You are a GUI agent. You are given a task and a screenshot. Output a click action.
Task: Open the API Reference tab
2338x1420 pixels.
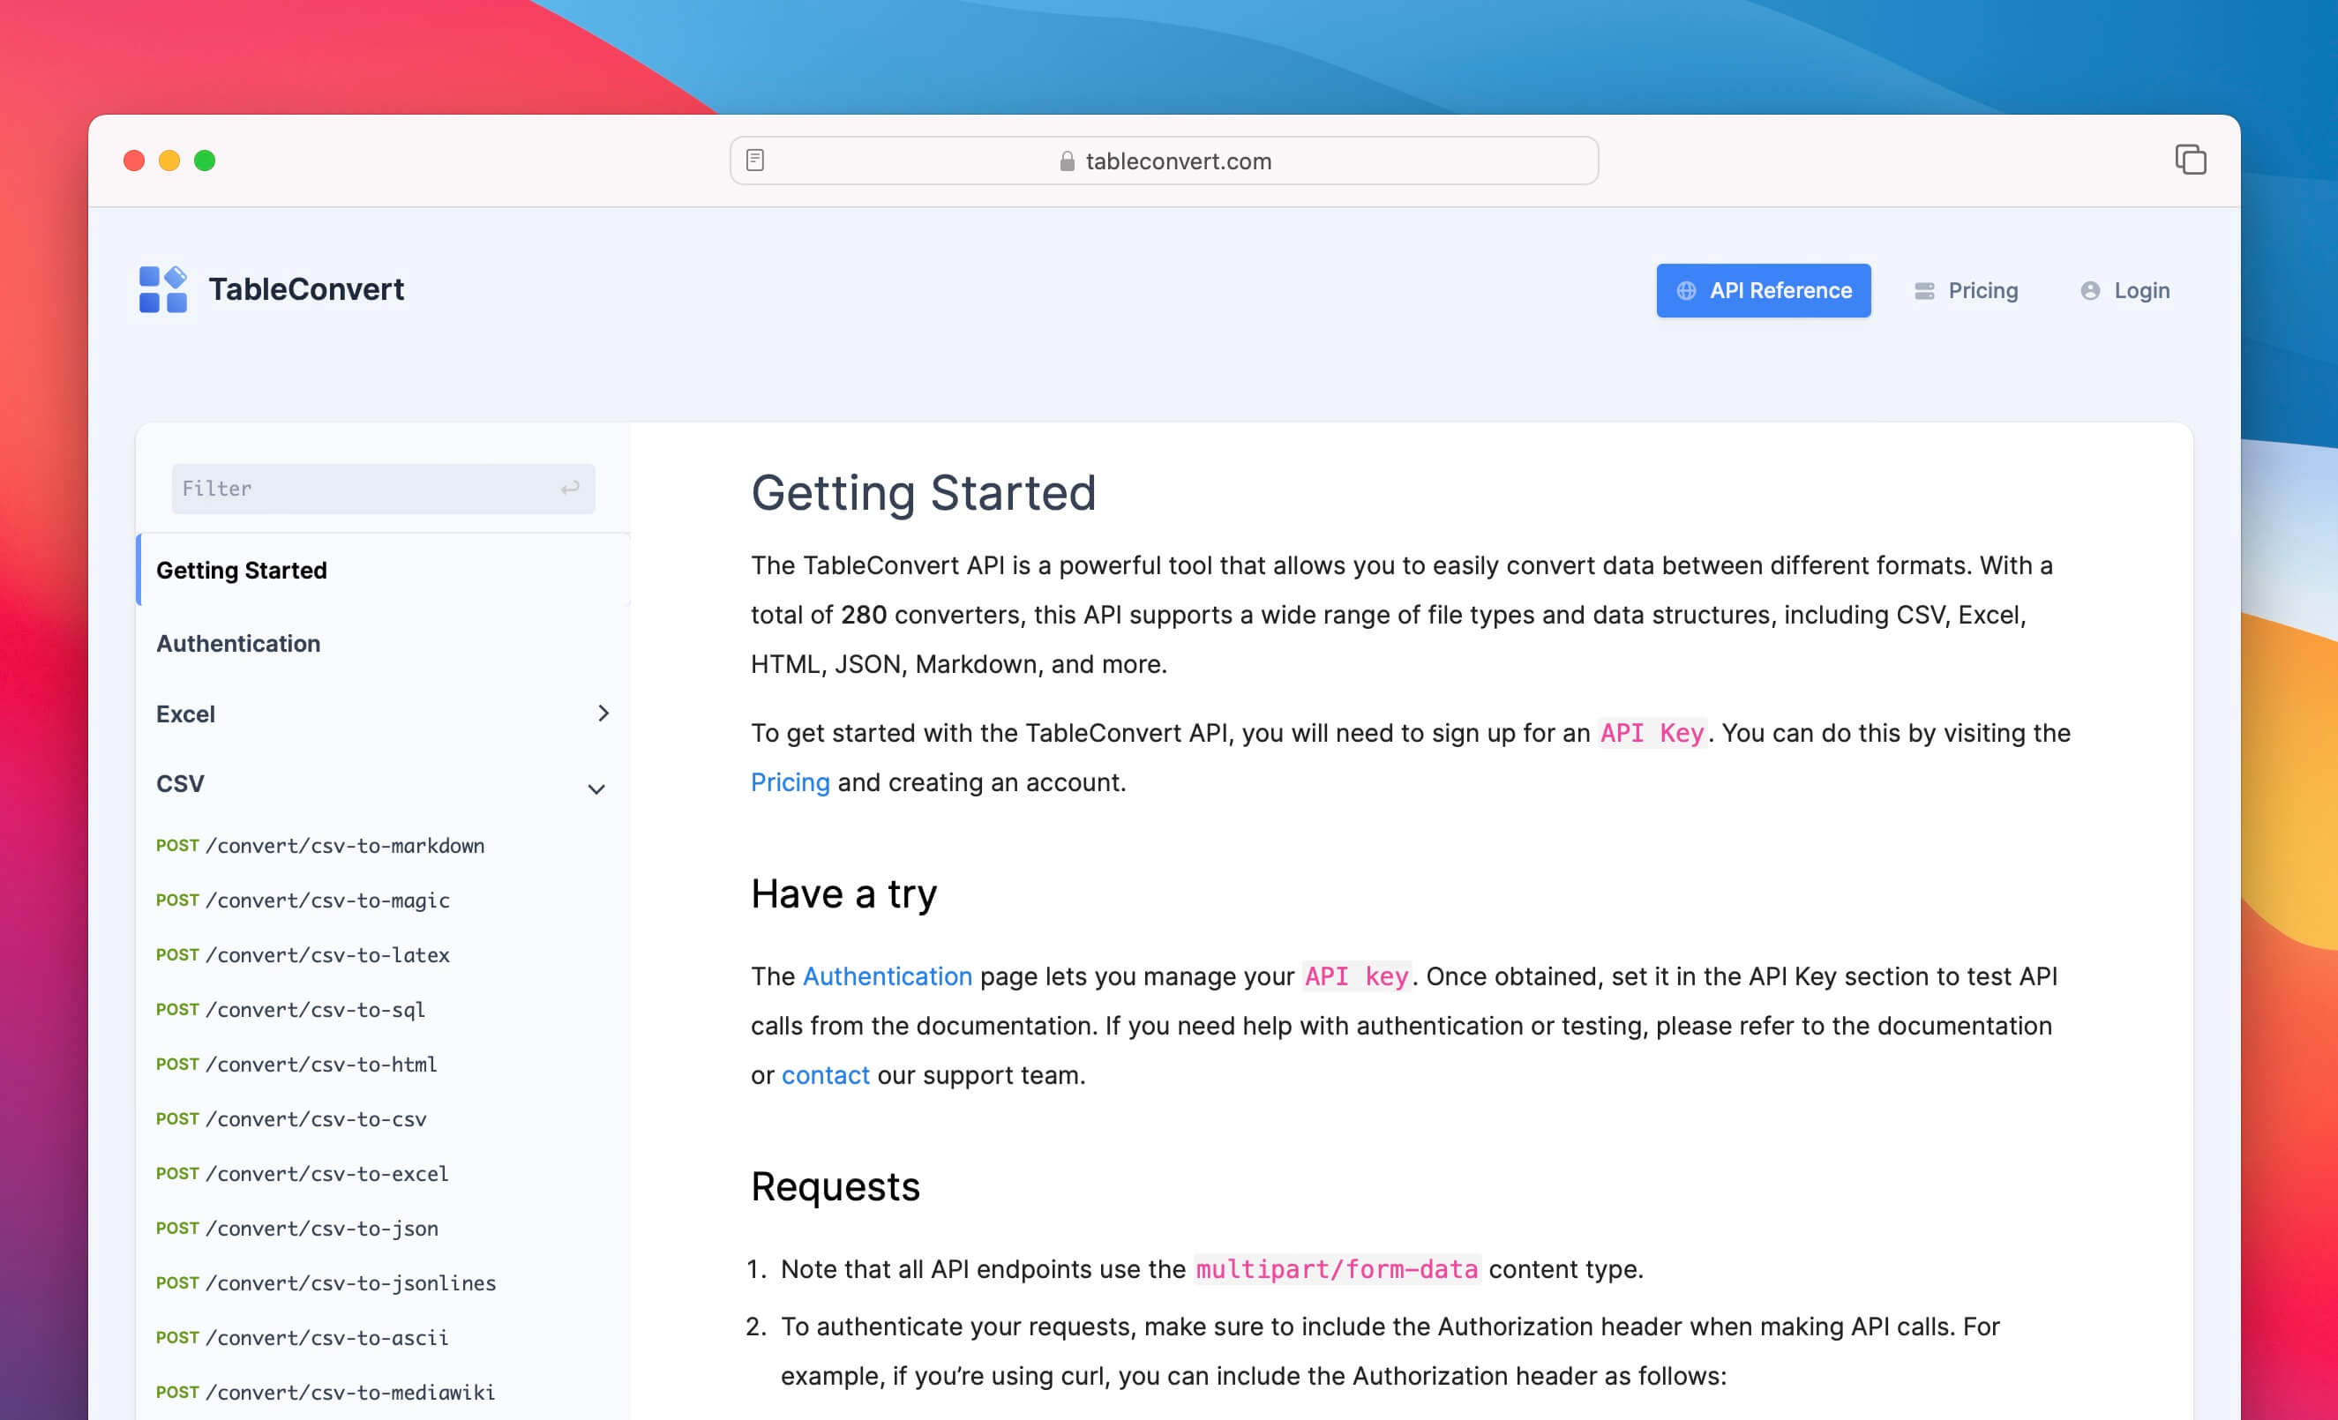[x=1763, y=290]
